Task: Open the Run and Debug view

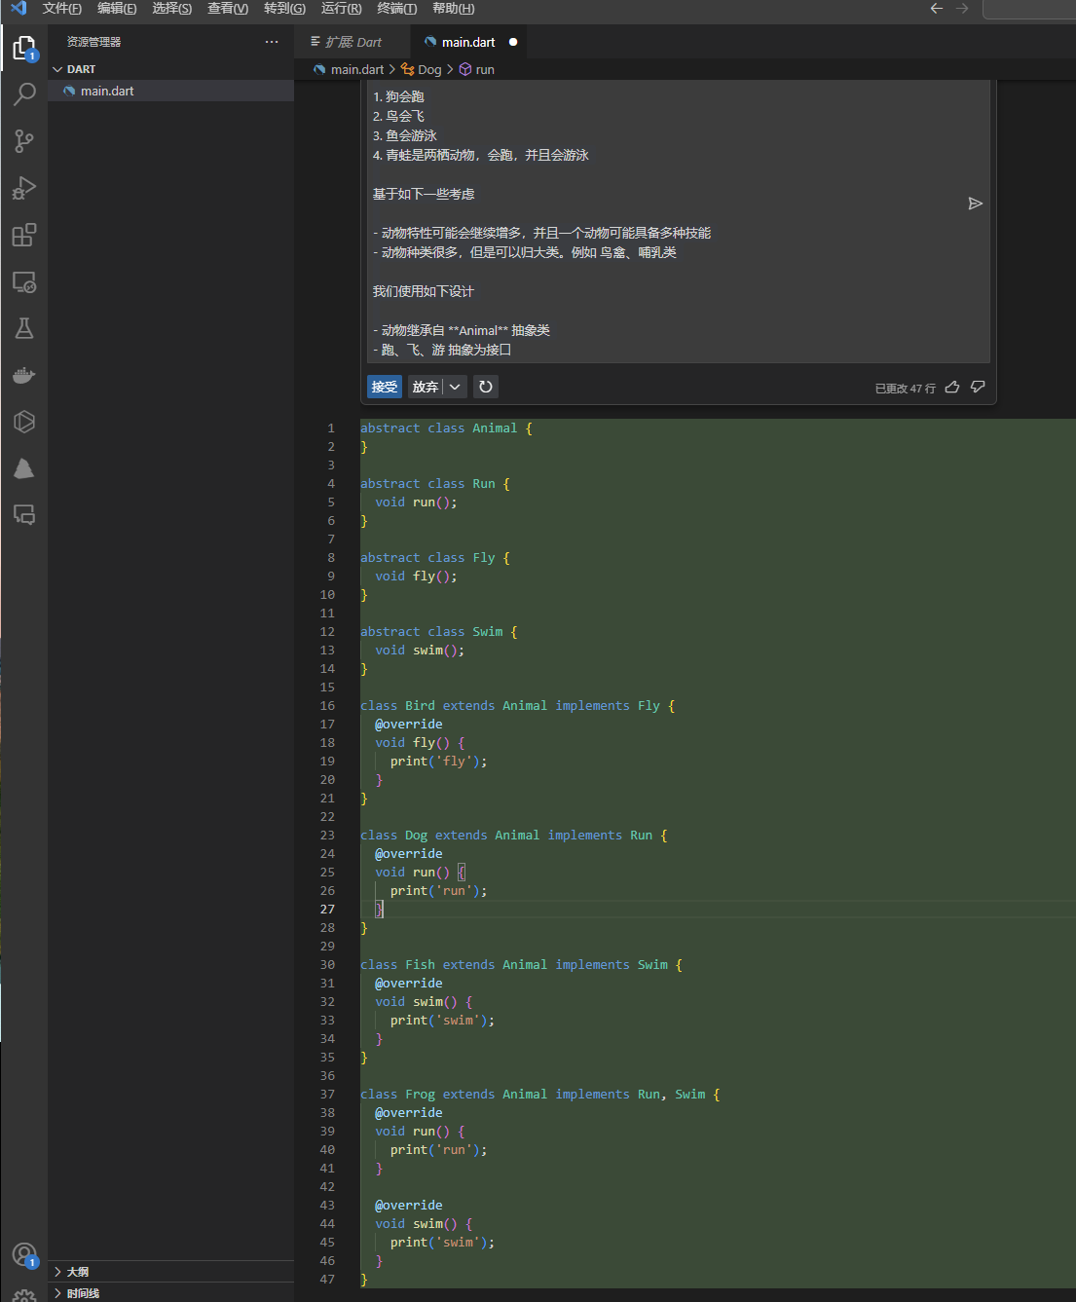Action: coord(24,188)
